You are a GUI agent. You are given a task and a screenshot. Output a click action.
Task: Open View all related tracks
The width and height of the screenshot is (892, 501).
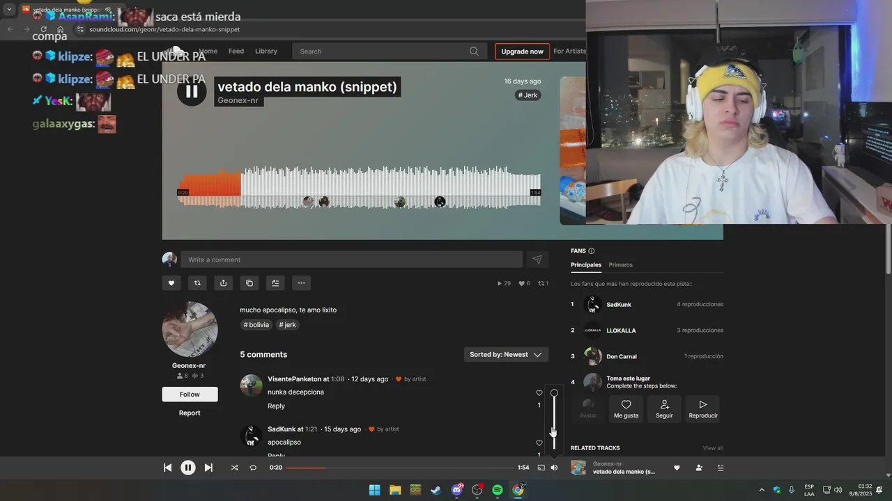tap(713, 448)
